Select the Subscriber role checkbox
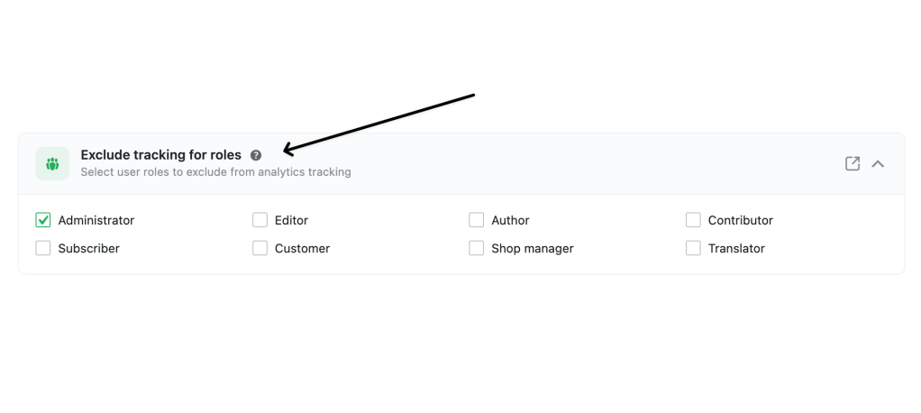The width and height of the screenshot is (921, 413). click(x=43, y=248)
